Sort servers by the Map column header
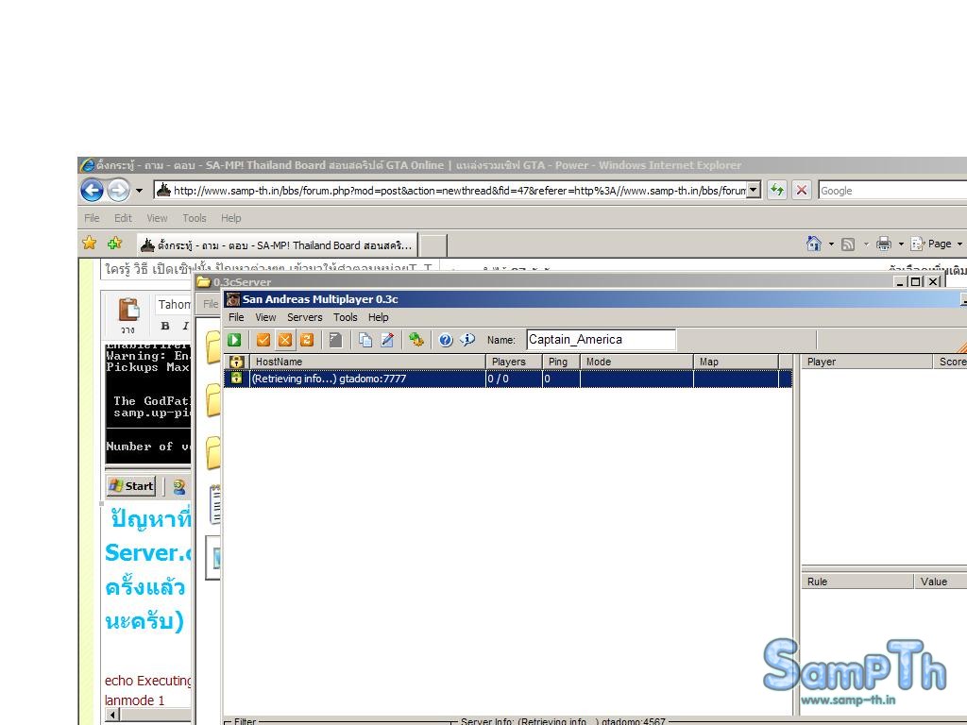 coord(736,362)
